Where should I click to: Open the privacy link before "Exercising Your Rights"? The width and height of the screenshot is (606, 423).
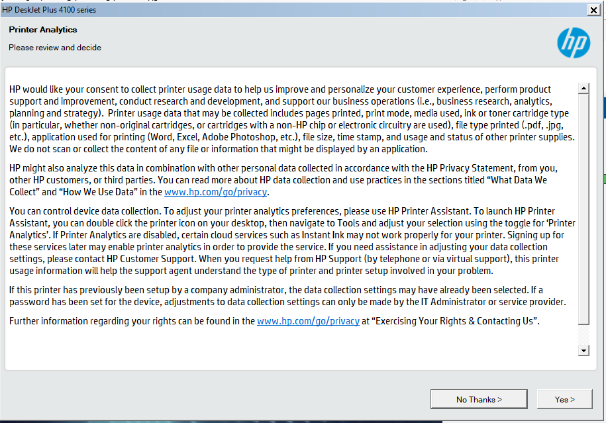pos(309,321)
